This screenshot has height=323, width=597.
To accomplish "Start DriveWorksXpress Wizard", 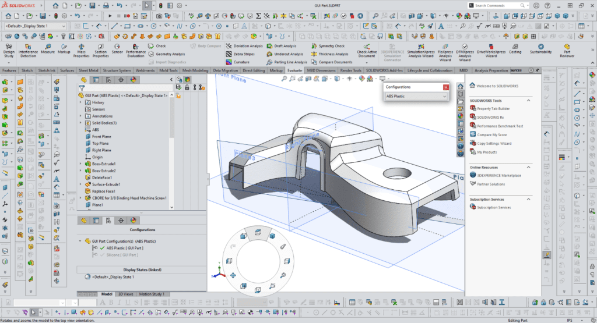I will [x=491, y=50].
